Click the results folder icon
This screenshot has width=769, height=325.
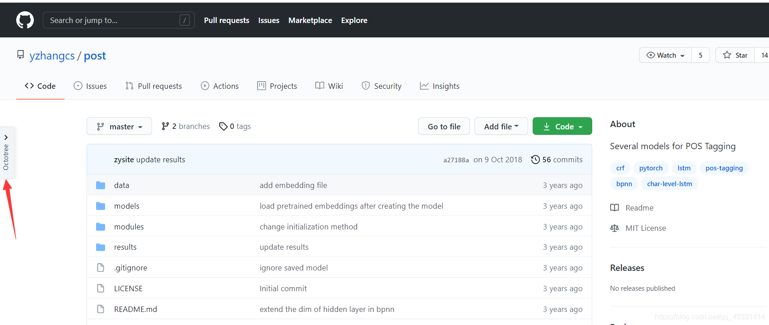click(x=101, y=247)
